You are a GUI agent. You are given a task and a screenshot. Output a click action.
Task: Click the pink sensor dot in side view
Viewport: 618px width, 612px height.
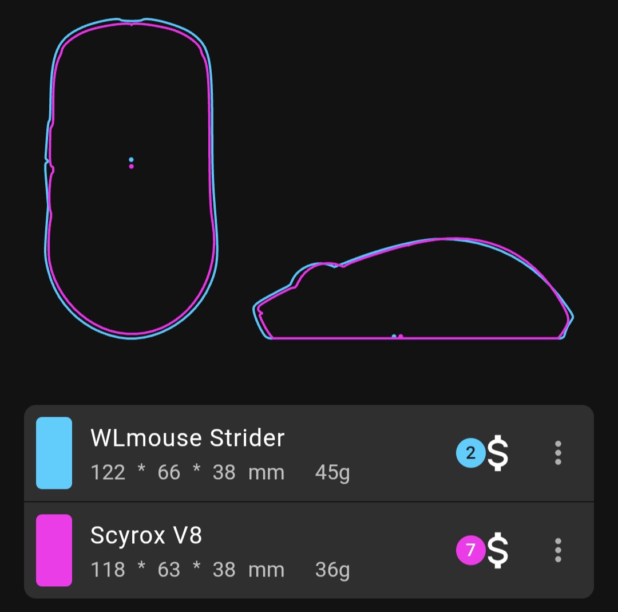(401, 337)
